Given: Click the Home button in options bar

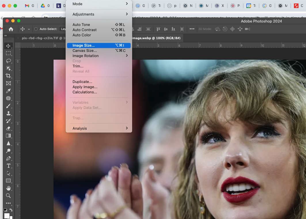Looking at the screenshot, I should [x=11, y=29].
